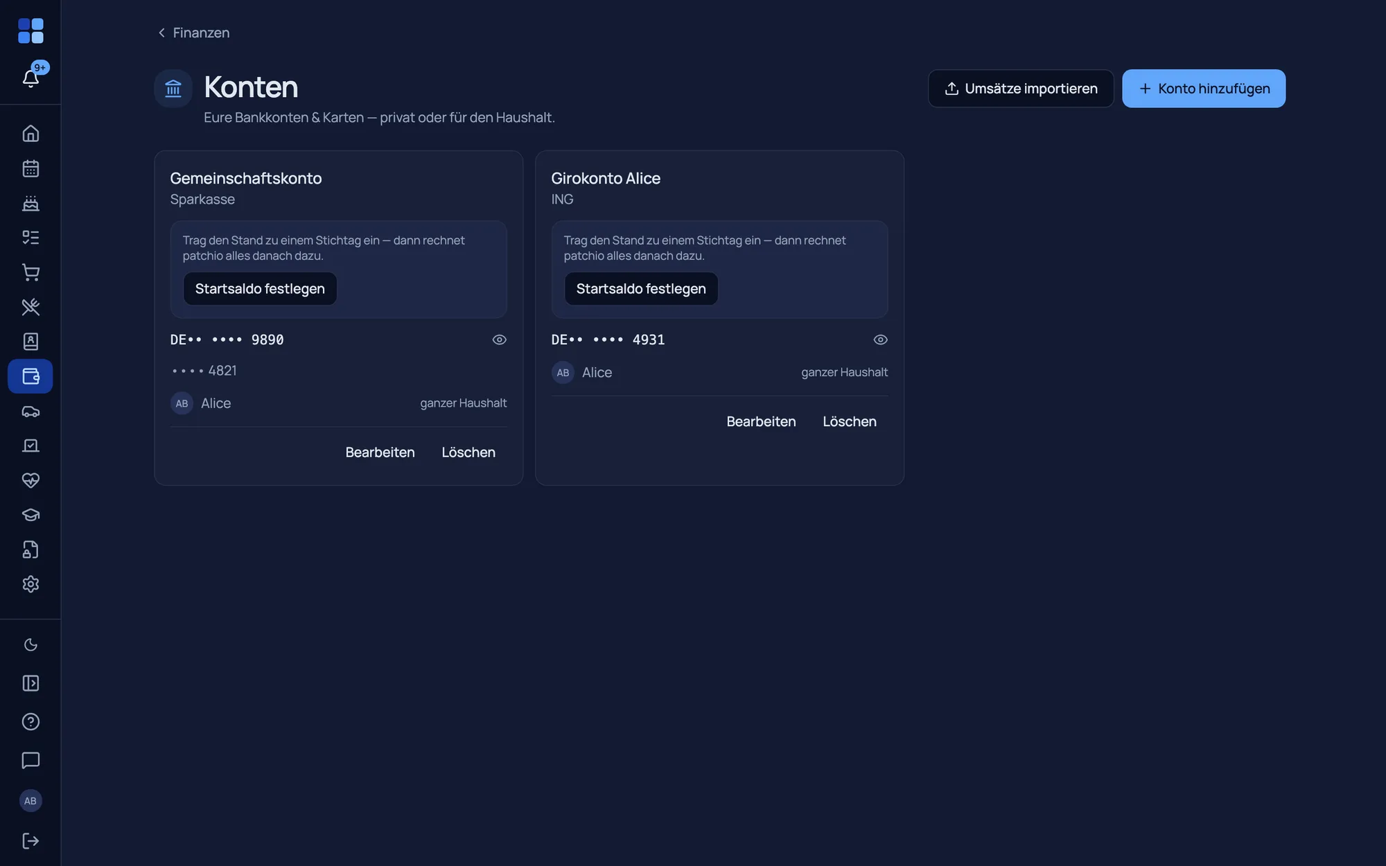The width and height of the screenshot is (1386, 866).
Task: Click Umsätze importieren button
Action: pyautogui.click(x=1021, y=89)
